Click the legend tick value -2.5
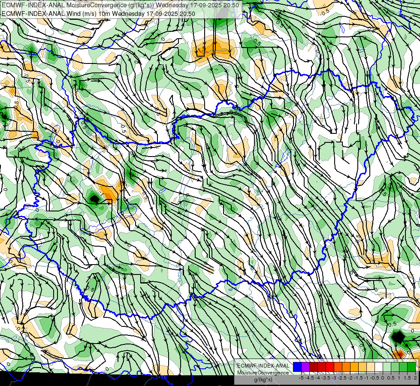Viewport: 420px width, 386px height. point(342,378)
